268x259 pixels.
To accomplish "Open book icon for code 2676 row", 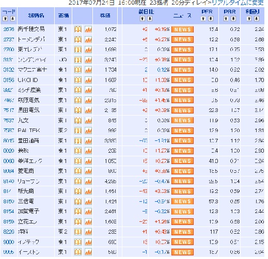I will coord(78,29).
